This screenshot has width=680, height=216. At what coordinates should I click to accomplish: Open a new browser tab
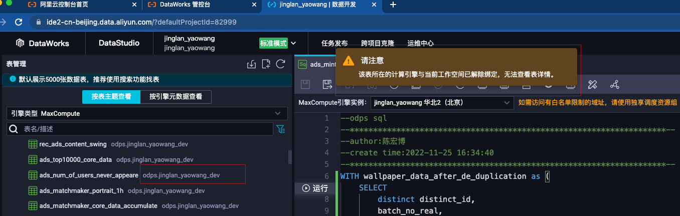393,5
